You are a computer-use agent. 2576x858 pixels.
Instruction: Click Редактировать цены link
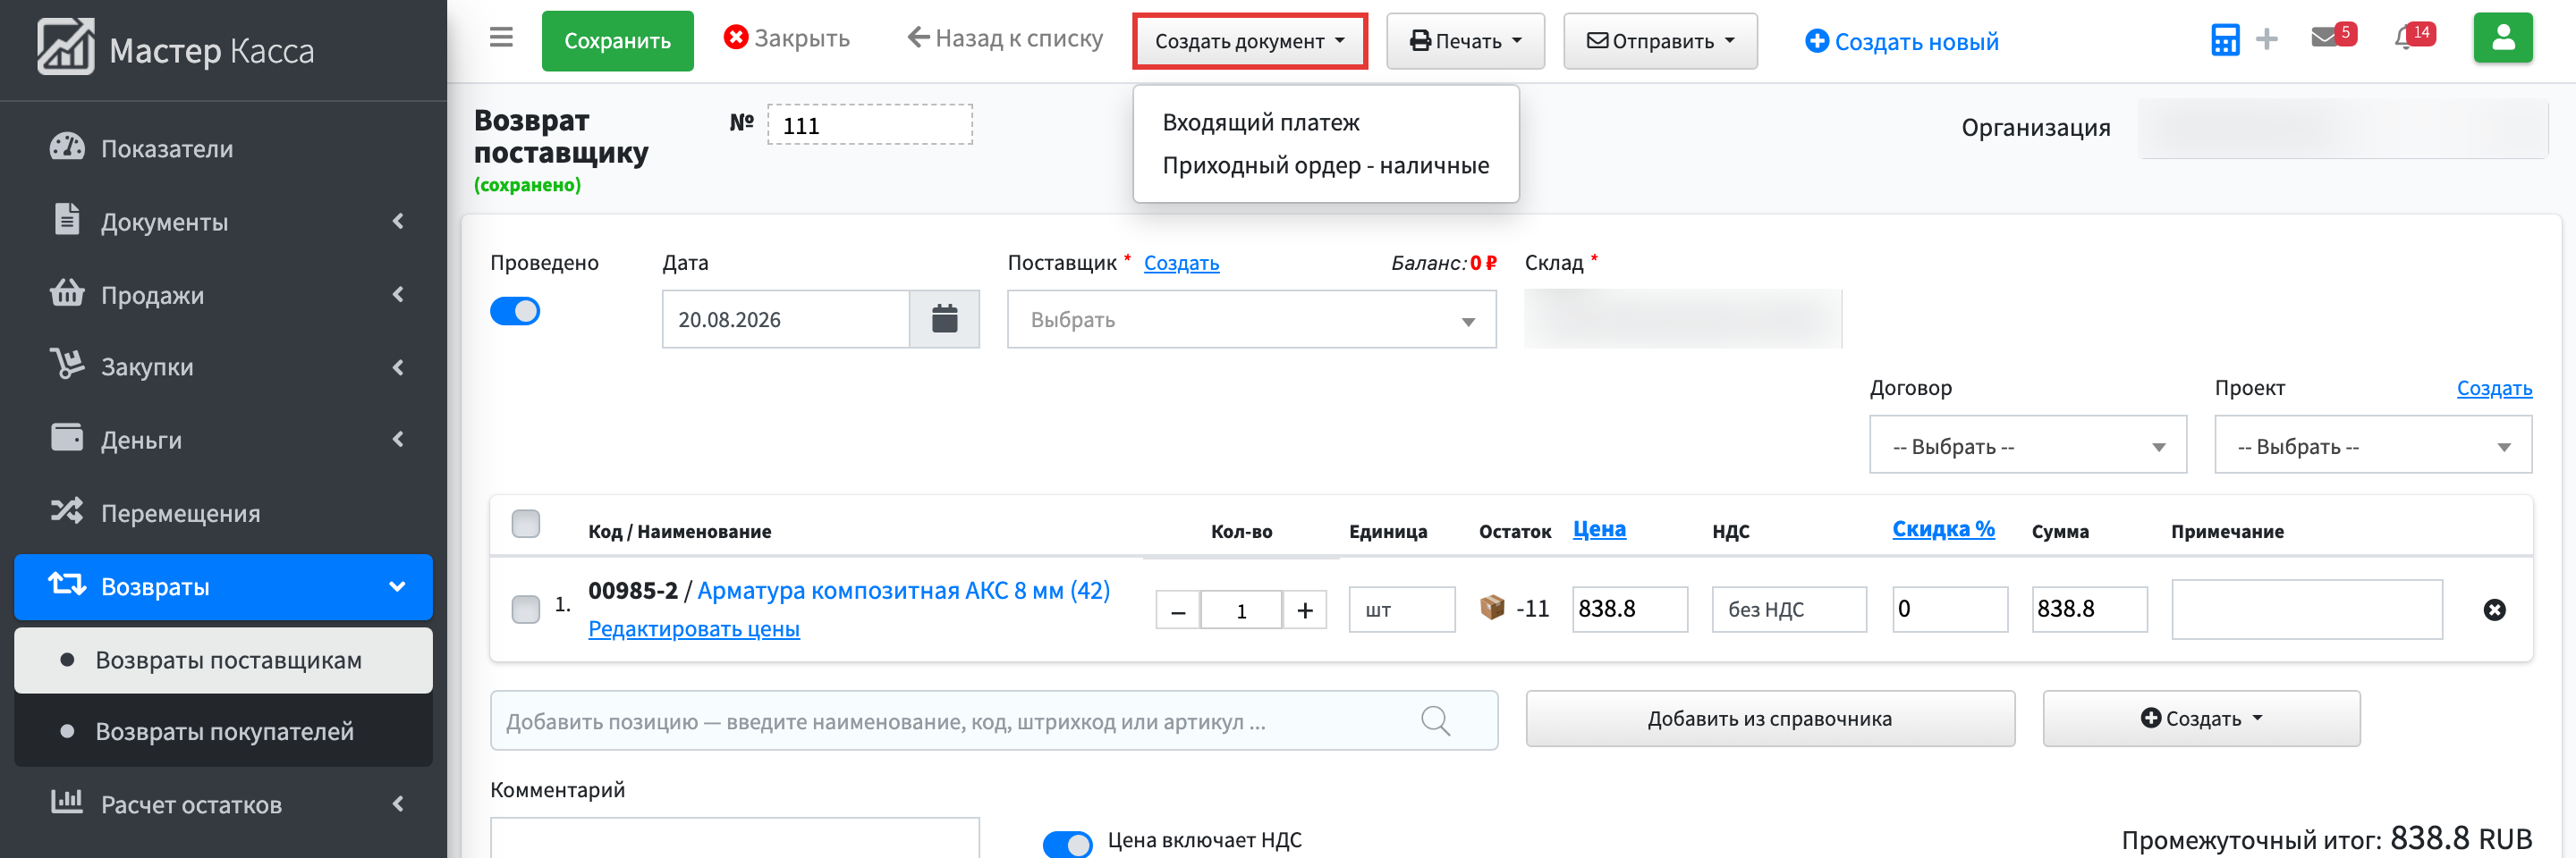click(693, 628)
